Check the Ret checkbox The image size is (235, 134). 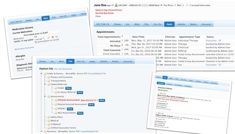click(x=183, y=5)
